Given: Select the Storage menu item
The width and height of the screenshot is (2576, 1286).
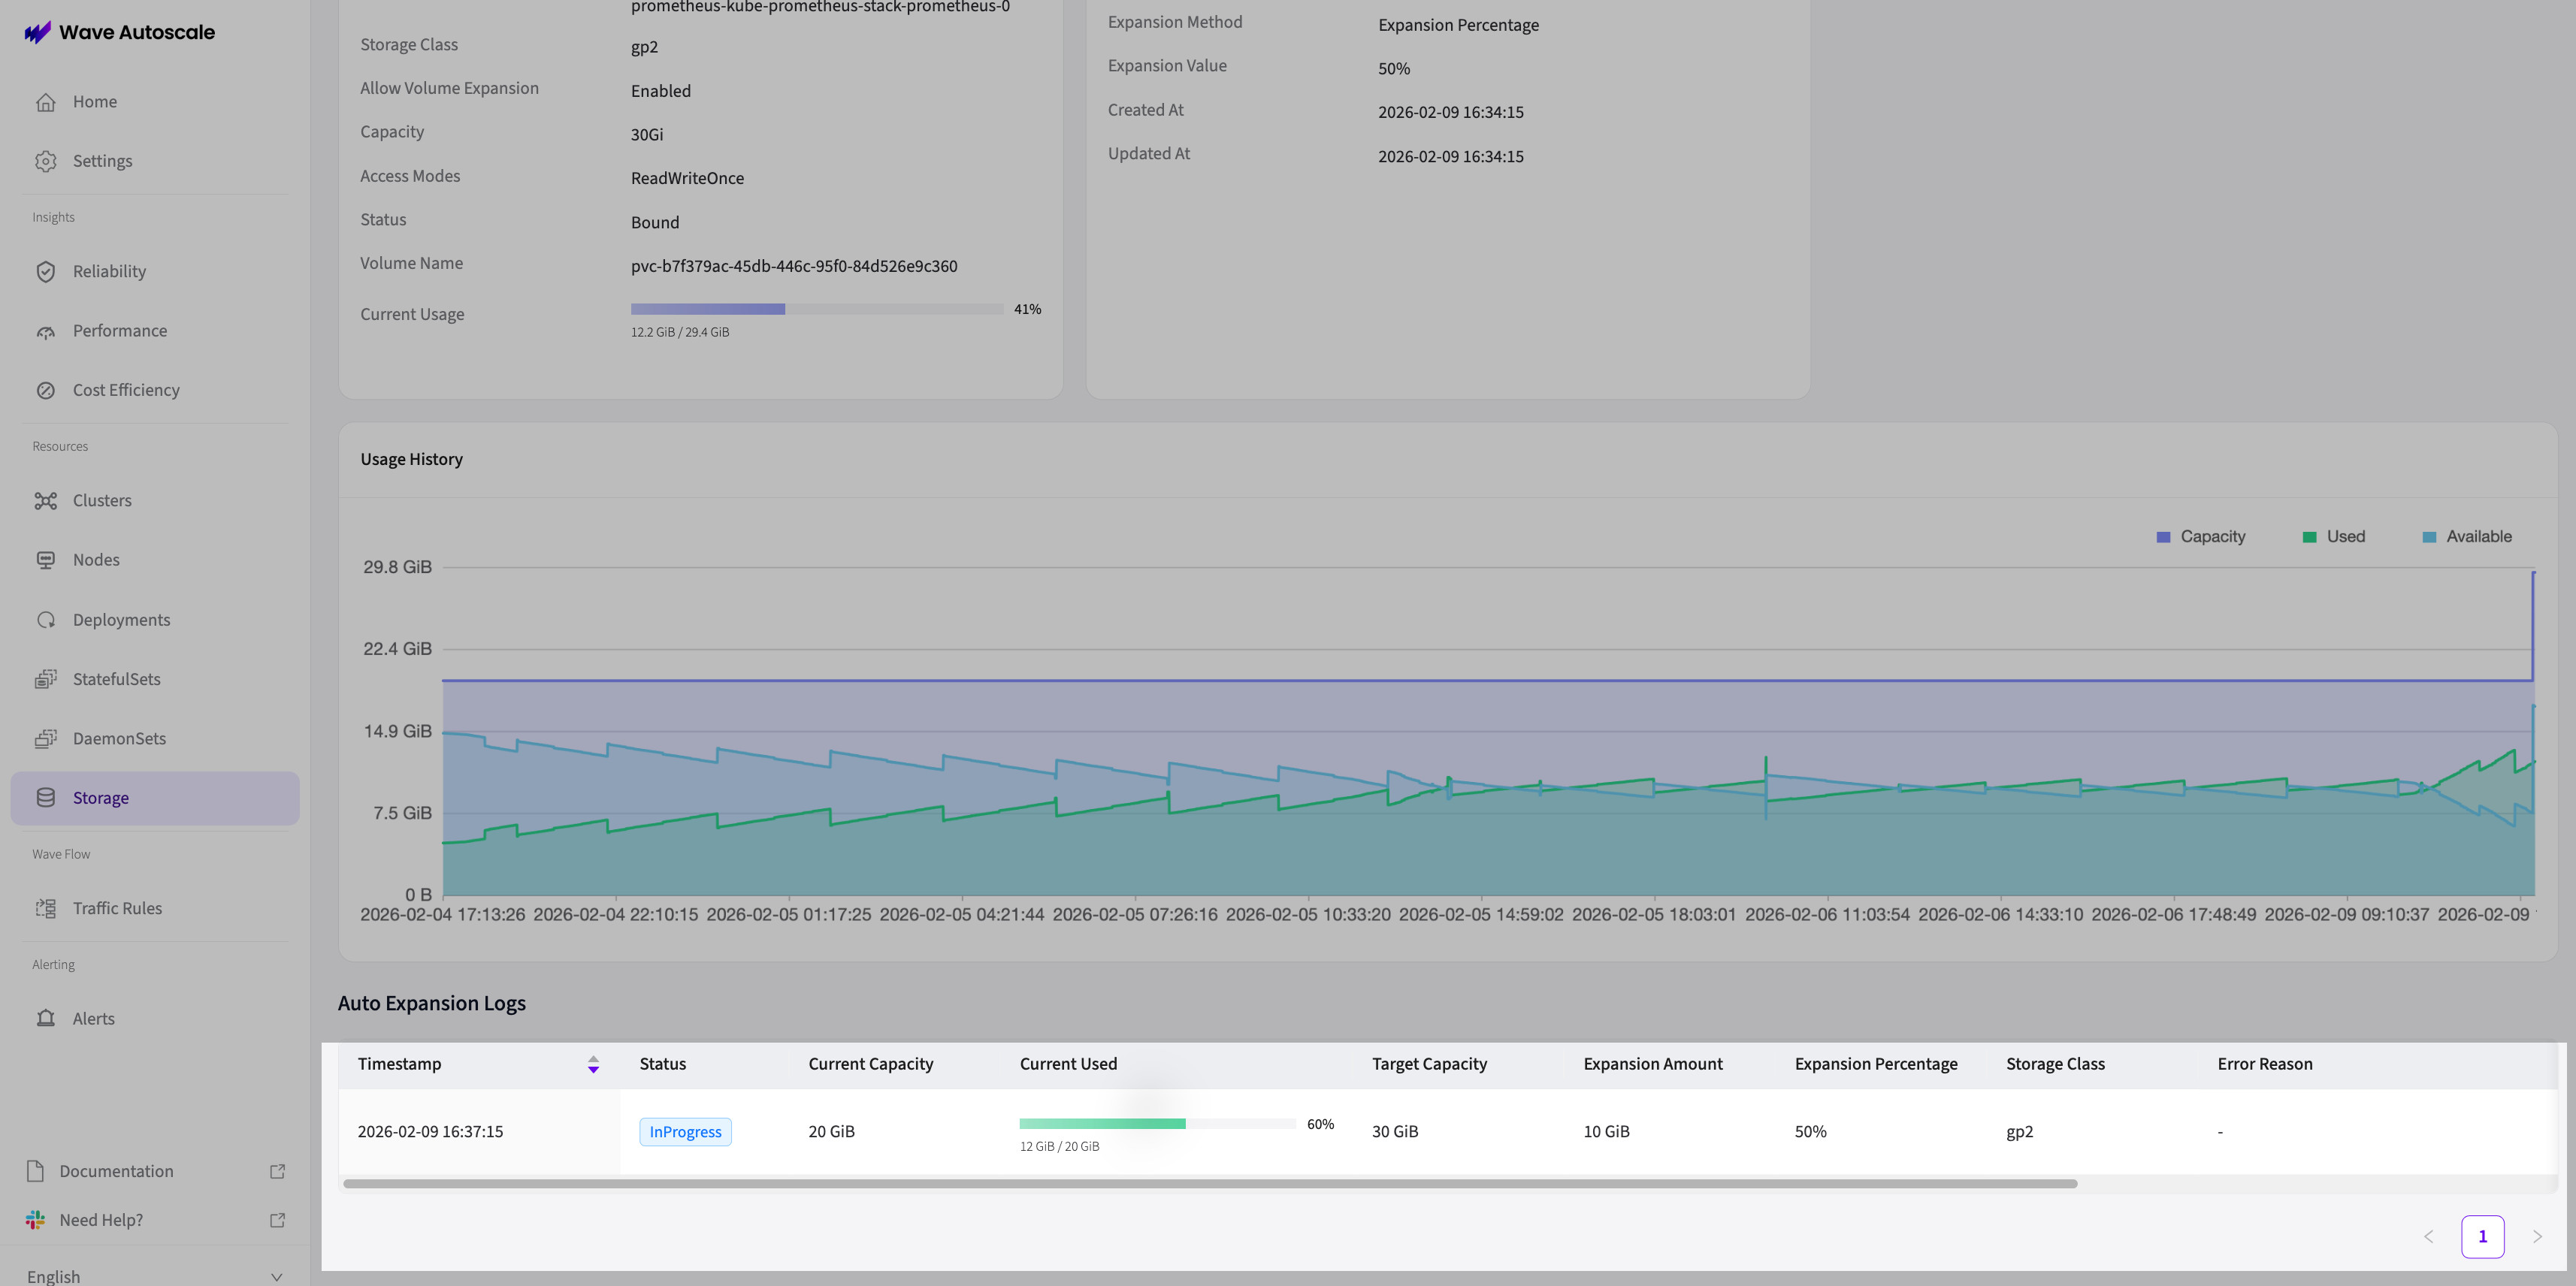Looking at the screenshot, I should (155, 798).
